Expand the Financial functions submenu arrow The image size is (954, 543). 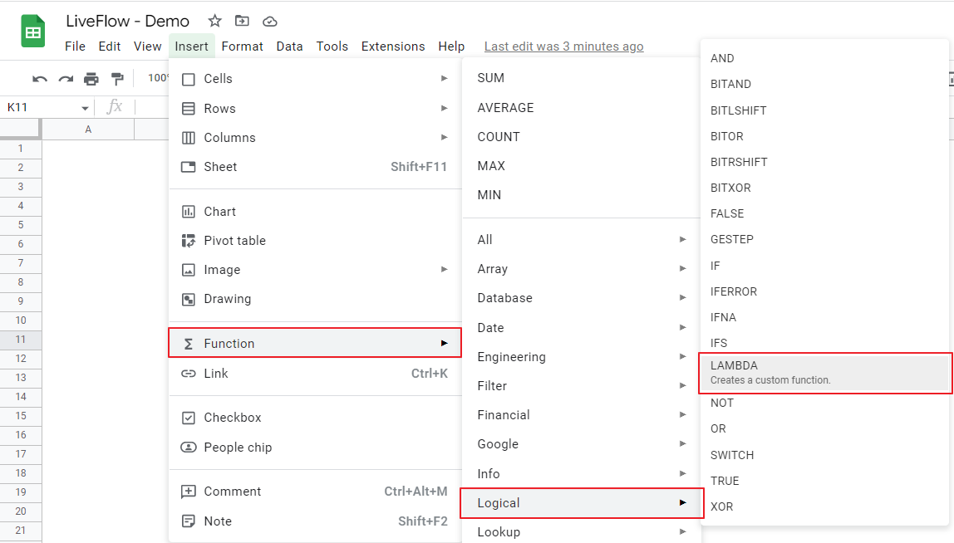coord(682,414)
